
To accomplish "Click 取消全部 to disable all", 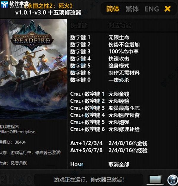I will [x=119, y=164].
